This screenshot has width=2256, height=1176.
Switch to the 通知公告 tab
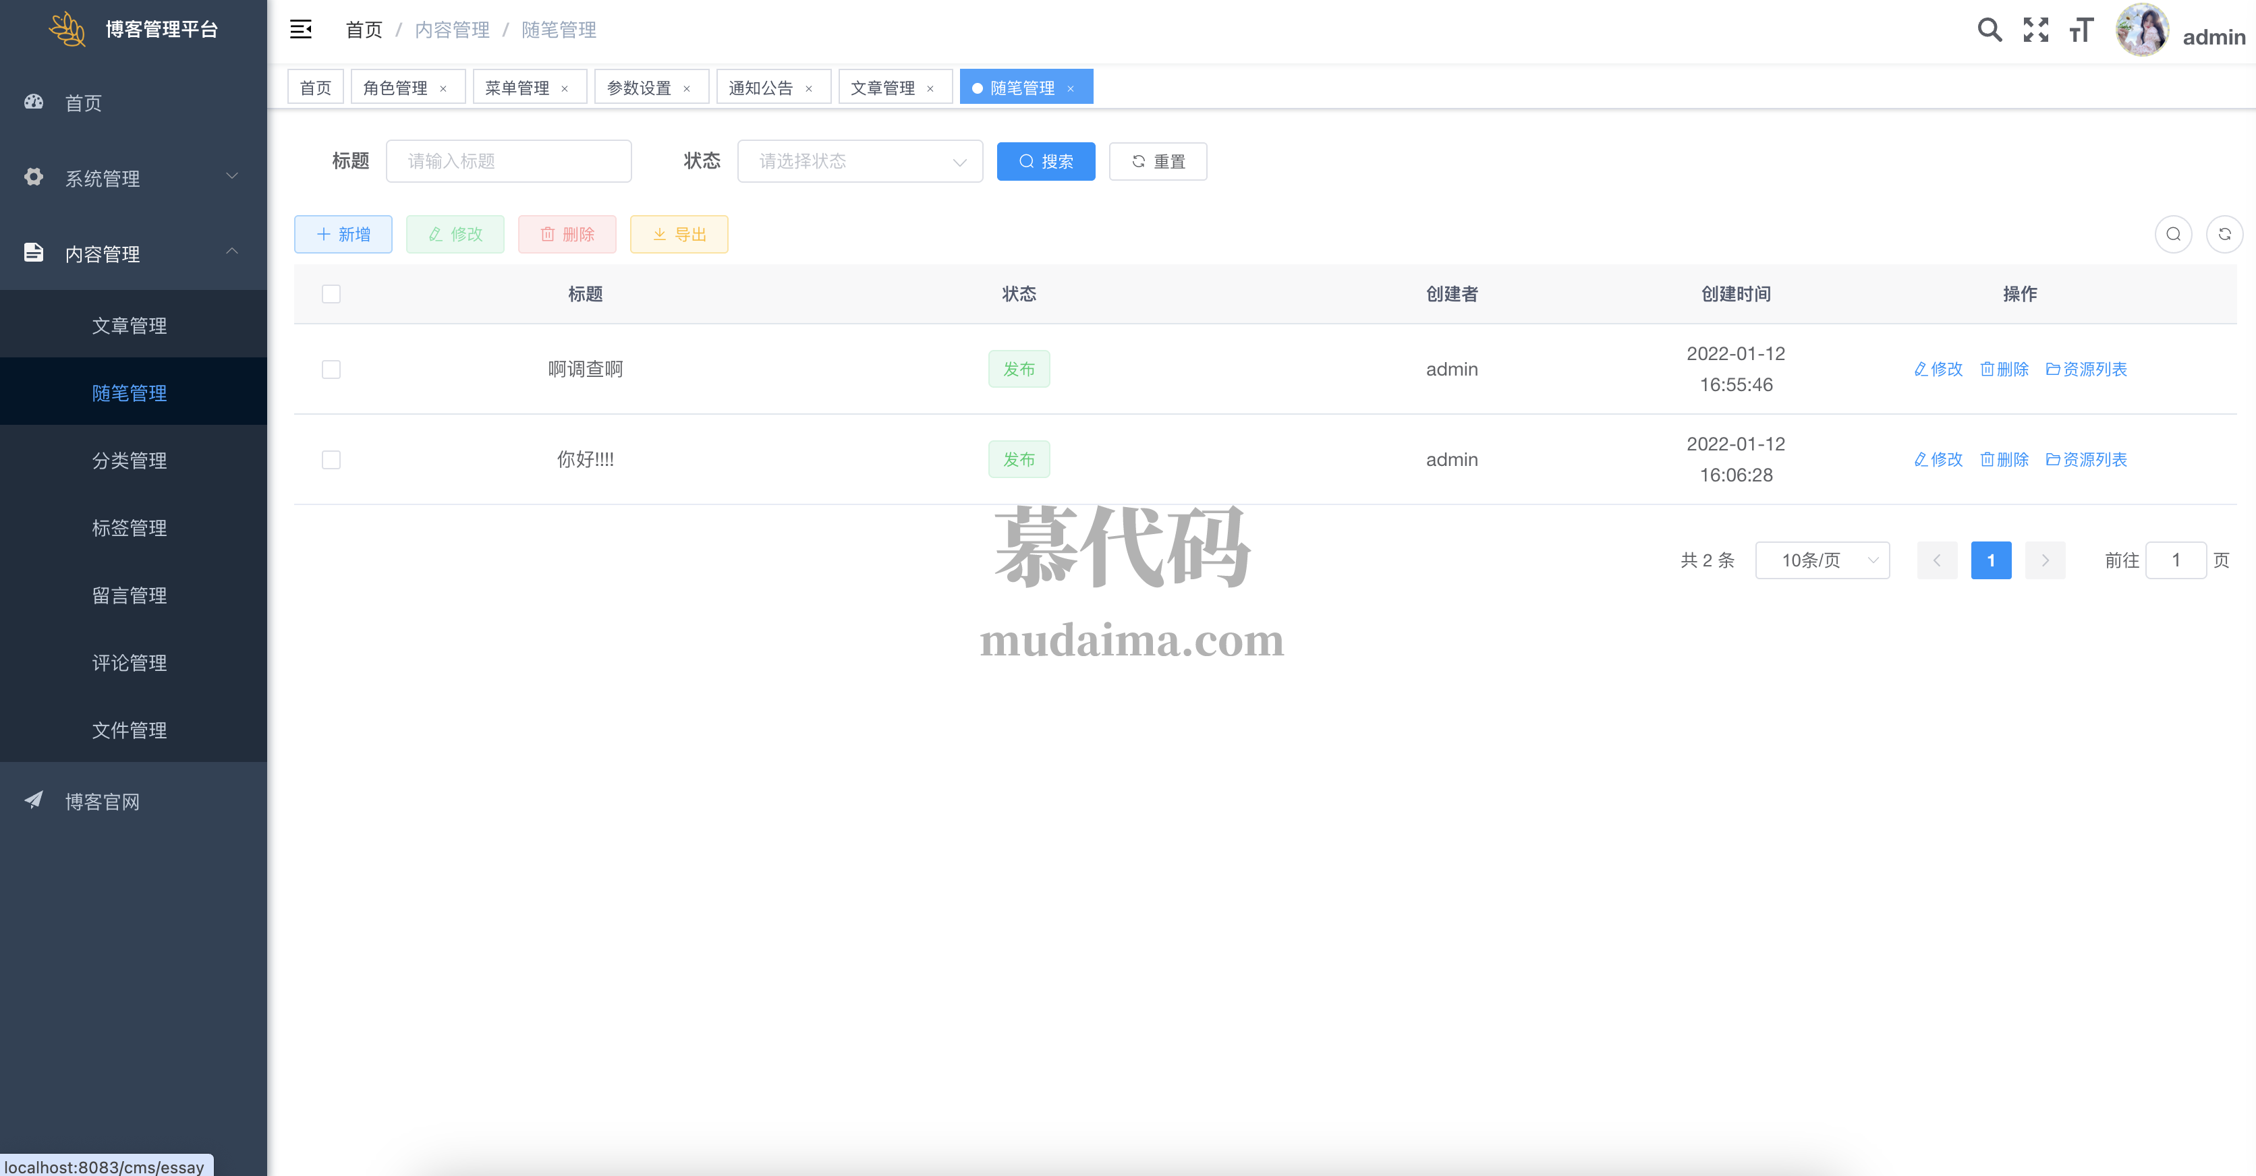click(x=760, y=88)
